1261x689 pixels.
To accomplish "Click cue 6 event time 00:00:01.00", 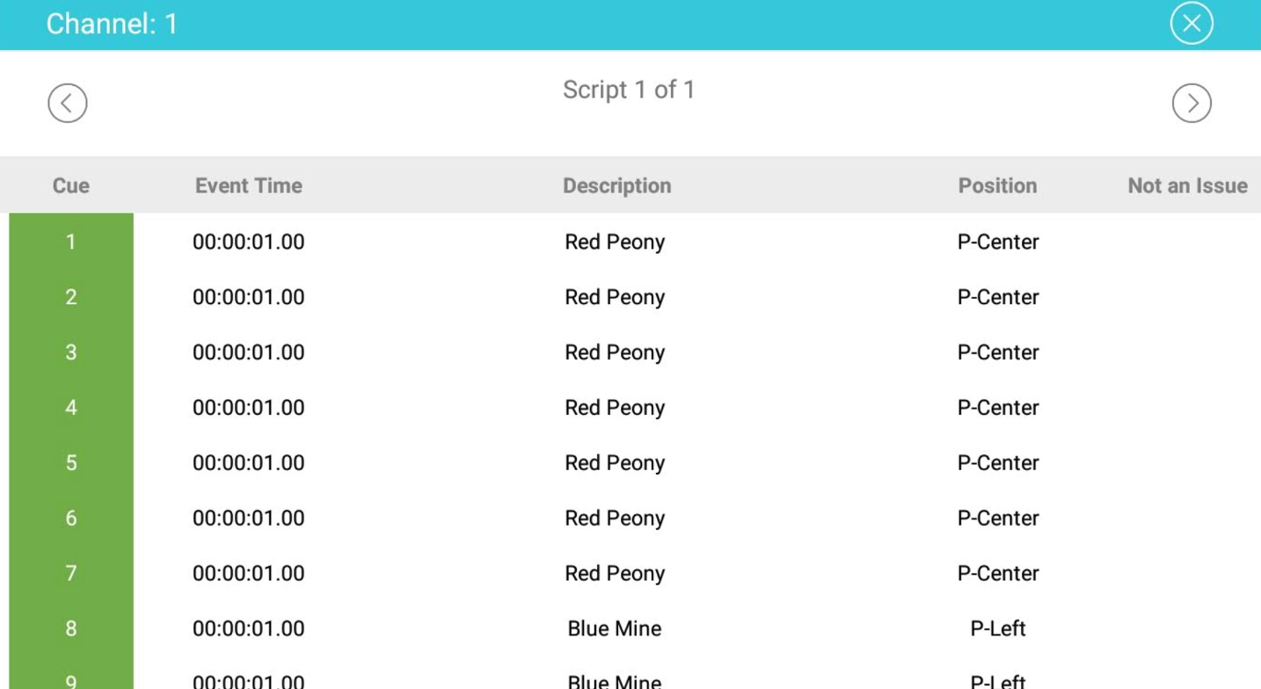I will click(249, 519).
